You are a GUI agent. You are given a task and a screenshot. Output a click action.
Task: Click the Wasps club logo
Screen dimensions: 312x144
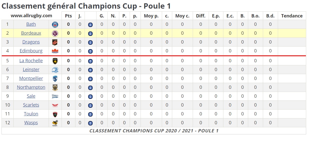tap(55, 123)
